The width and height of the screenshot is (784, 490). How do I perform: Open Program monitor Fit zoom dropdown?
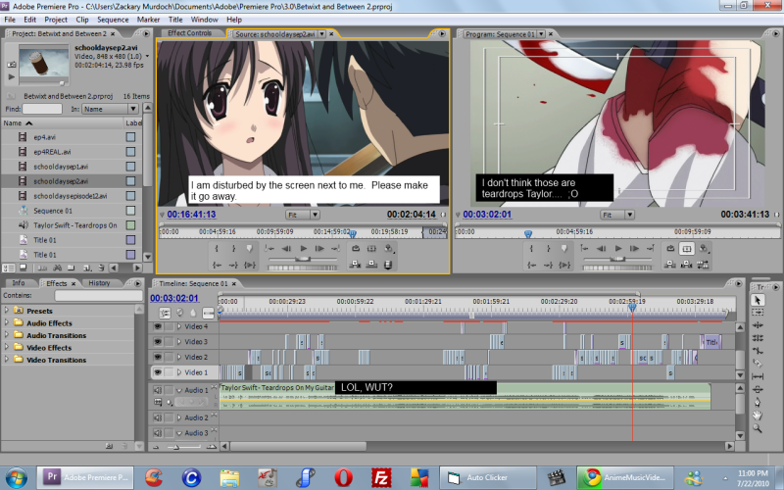[x=617, y=215]
